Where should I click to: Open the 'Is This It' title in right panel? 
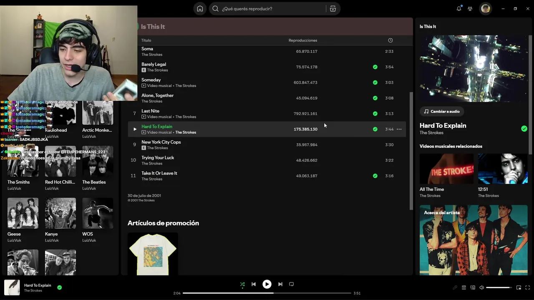pos(428,26)
